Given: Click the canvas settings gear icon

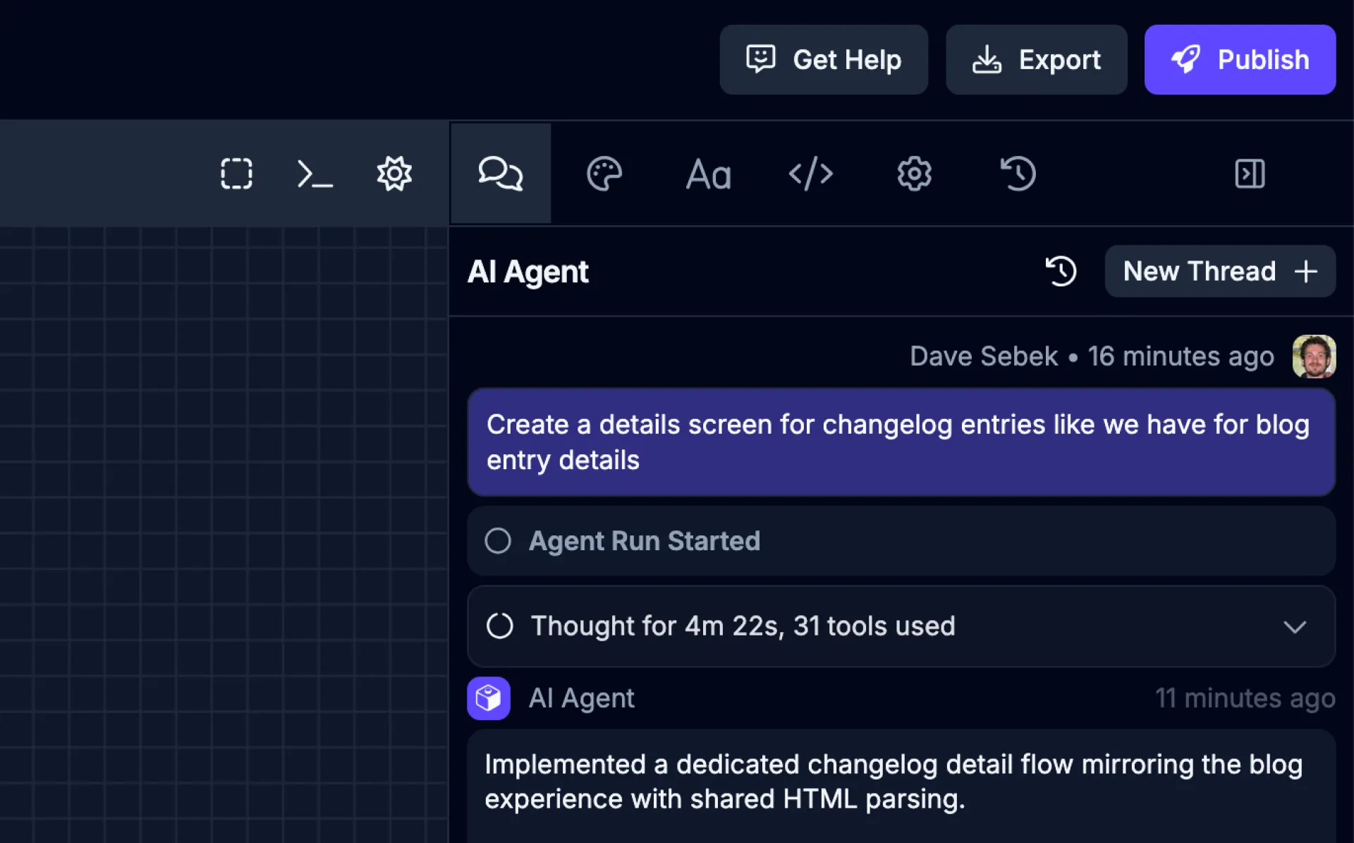Looking at the screenshot, I should coord(394,174).
